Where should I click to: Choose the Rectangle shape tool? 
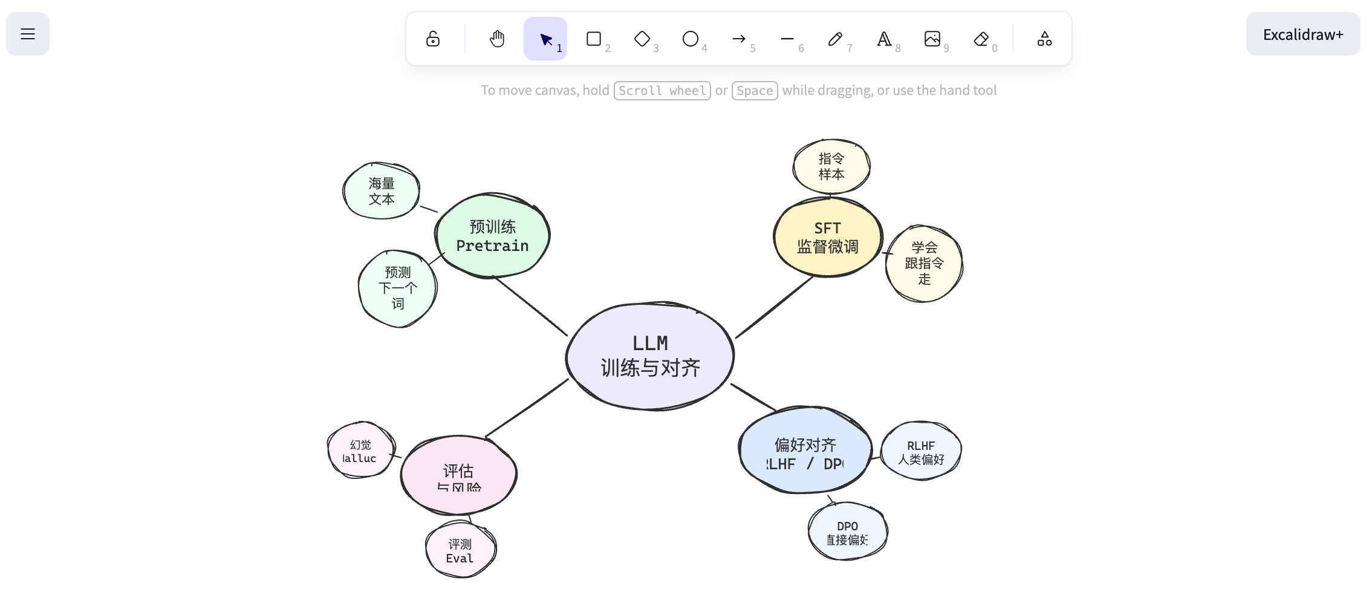click(x=594, y=39)
